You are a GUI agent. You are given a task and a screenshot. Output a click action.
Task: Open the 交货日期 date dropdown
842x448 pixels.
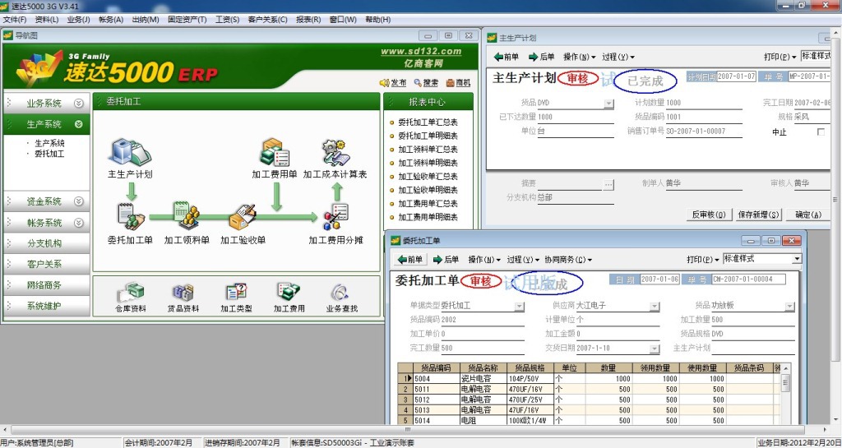coord(655,349)
